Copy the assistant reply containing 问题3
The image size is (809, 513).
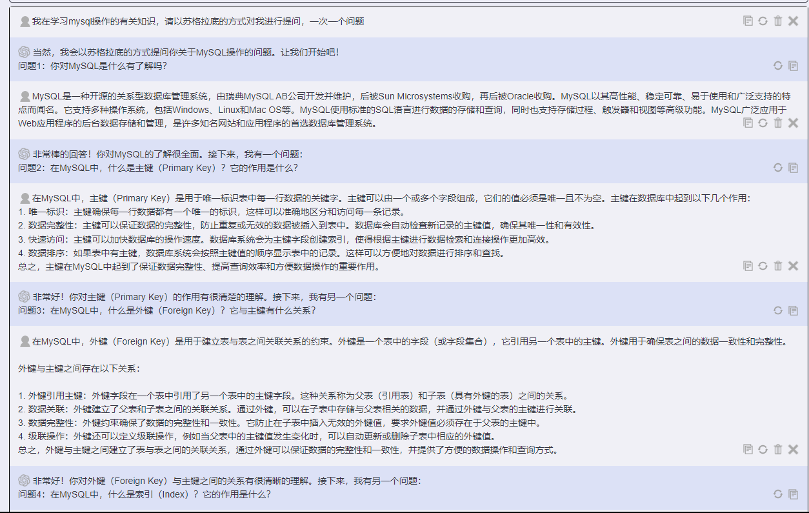(794, 311)
